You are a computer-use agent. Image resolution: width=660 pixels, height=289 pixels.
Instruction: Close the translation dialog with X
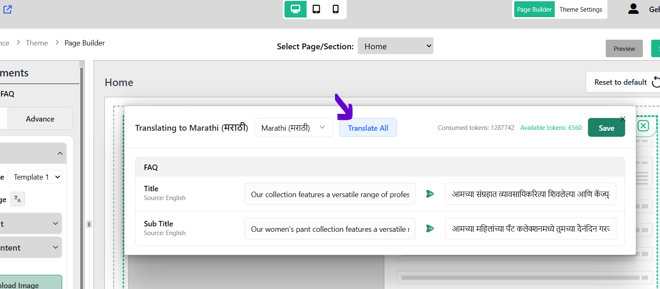coord(623,119)
